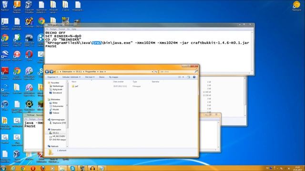Click the Windows Explorer taskbar button
Image resolution: width=305 pixels, height=171 pixels.
62,168
